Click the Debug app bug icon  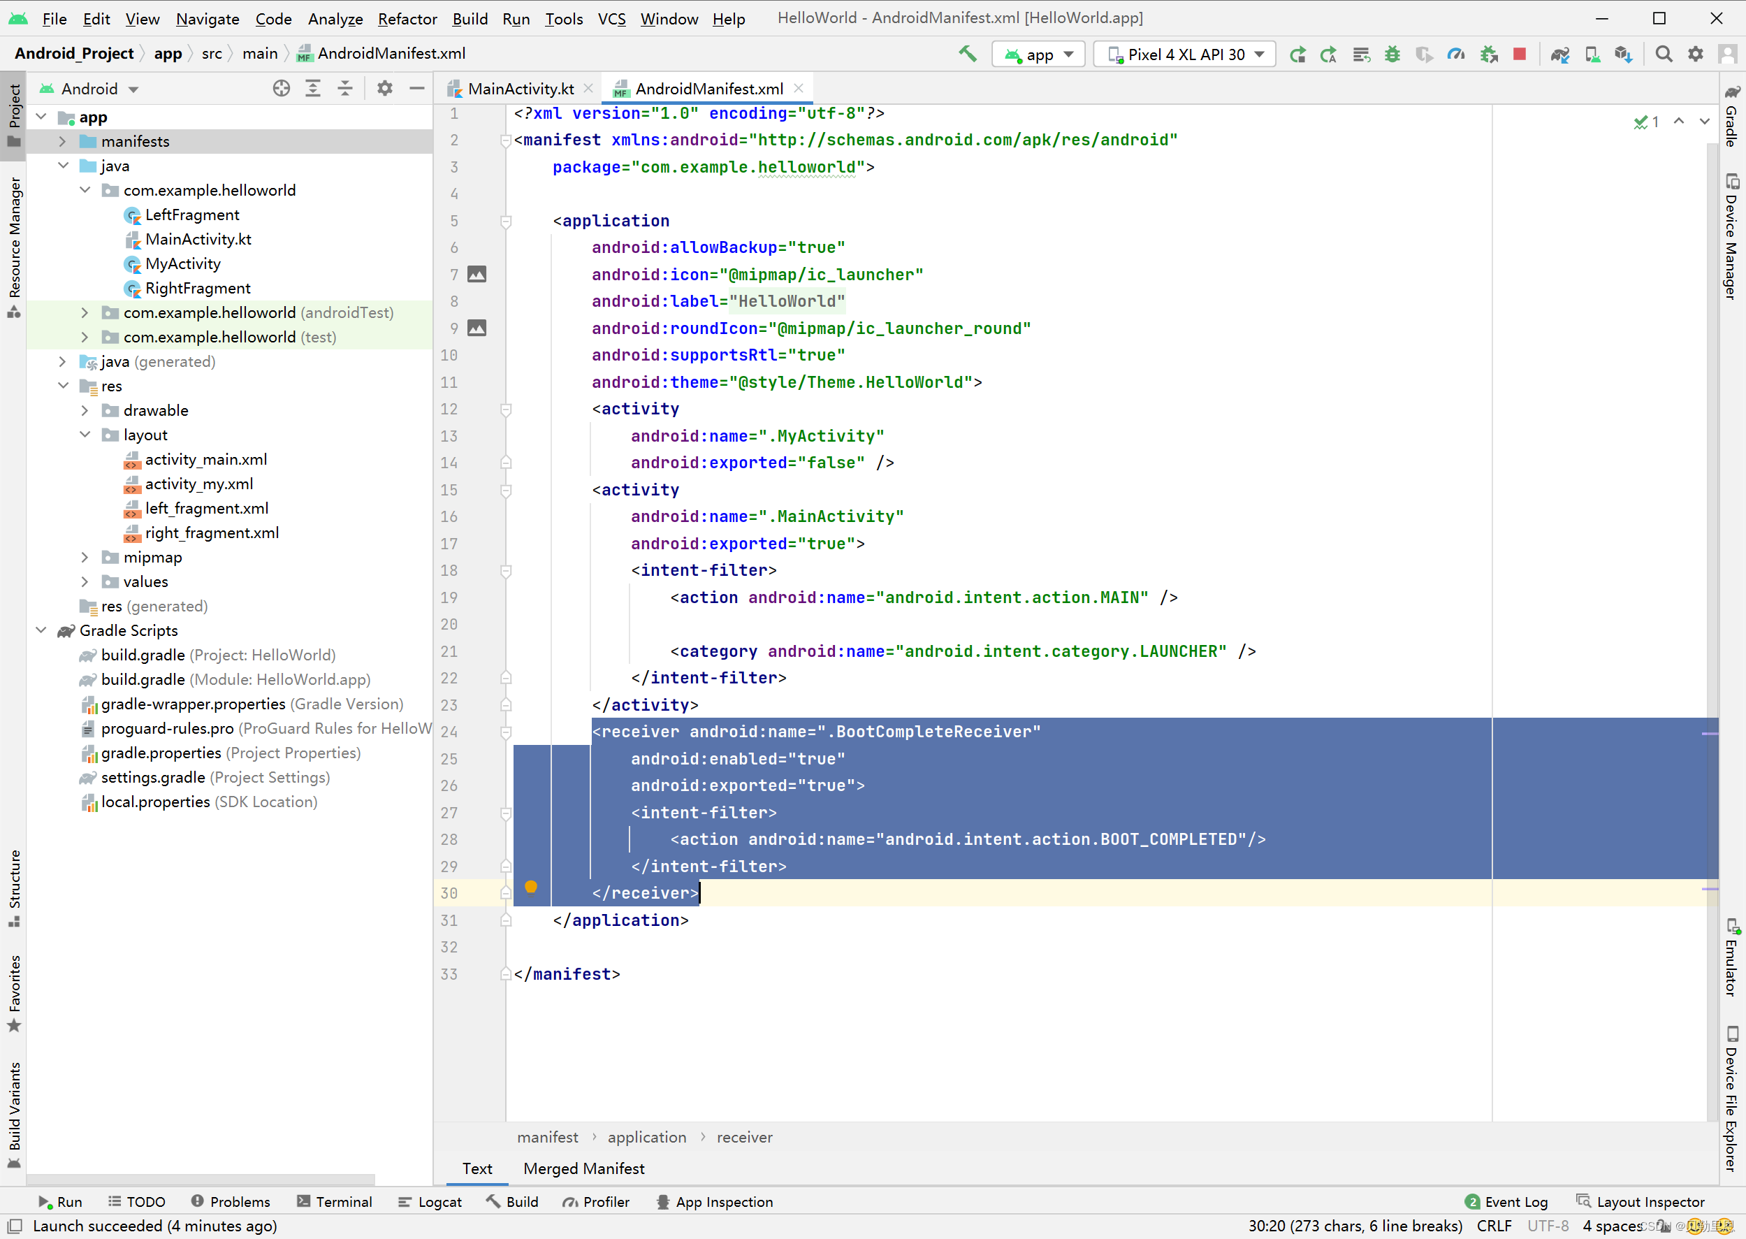click(x=1392, y=55)
